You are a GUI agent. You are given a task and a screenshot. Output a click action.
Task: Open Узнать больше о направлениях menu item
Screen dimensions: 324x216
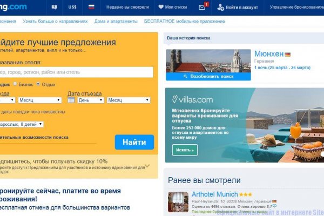pos(55,21)
